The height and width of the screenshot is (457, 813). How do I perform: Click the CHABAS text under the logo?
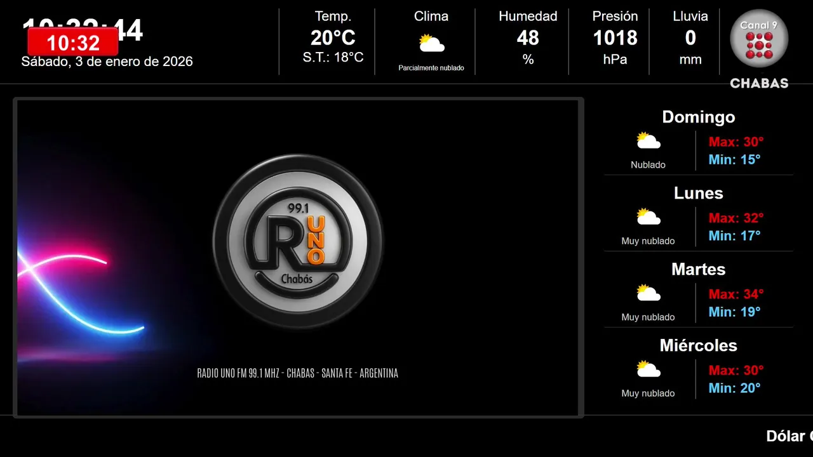759,83
